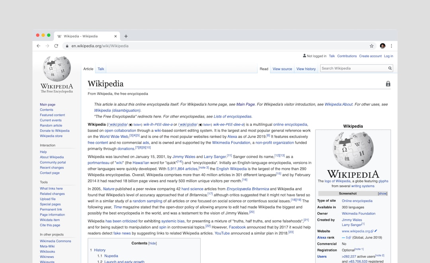Click the search magnifier icon
This screenshot has height=263, width=430.
click(x=390, y=69)
